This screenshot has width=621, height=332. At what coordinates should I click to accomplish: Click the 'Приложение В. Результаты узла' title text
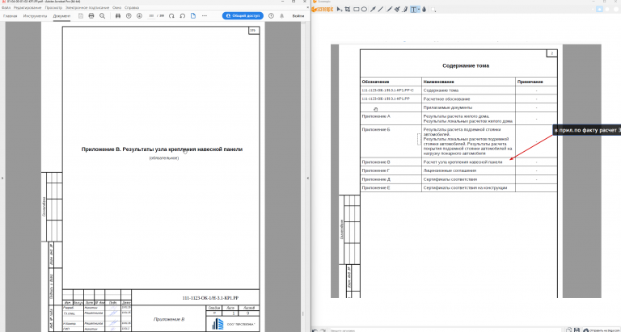[x=162, y=149]
